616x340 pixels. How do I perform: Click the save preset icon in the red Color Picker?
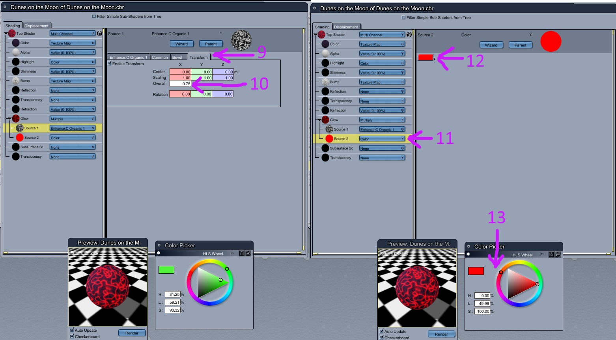[x=551, y=255]
